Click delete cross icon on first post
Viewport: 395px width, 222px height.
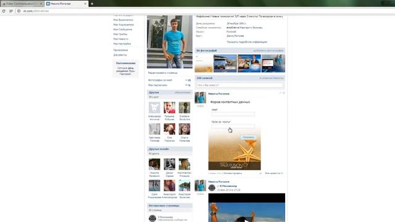pyautogui.click(x=284, y=93)
